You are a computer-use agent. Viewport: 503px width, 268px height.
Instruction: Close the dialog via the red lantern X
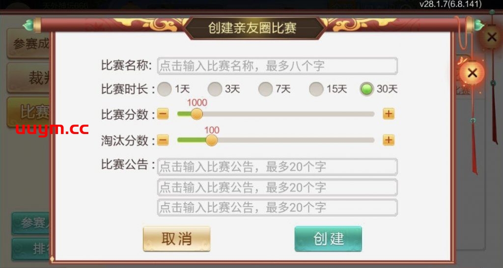(472, 74)
